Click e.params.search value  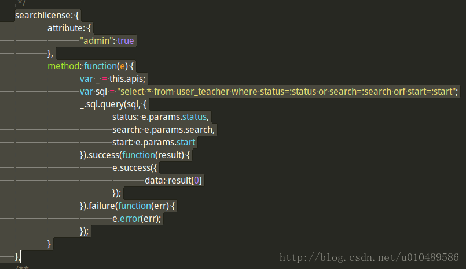click(178, 130)
